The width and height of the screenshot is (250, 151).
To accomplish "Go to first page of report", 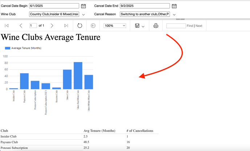I will click(x=7, y=26).
